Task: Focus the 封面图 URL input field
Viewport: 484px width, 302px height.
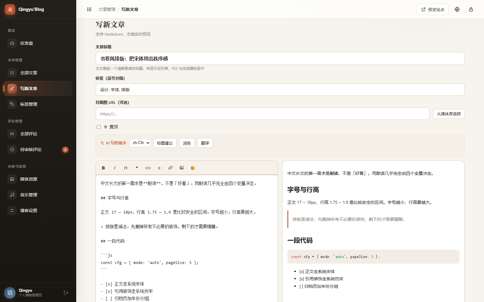Action: point(263,114)
